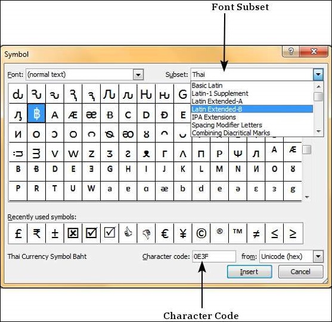Select the small capital T symbol

click(x=55, y=190)
